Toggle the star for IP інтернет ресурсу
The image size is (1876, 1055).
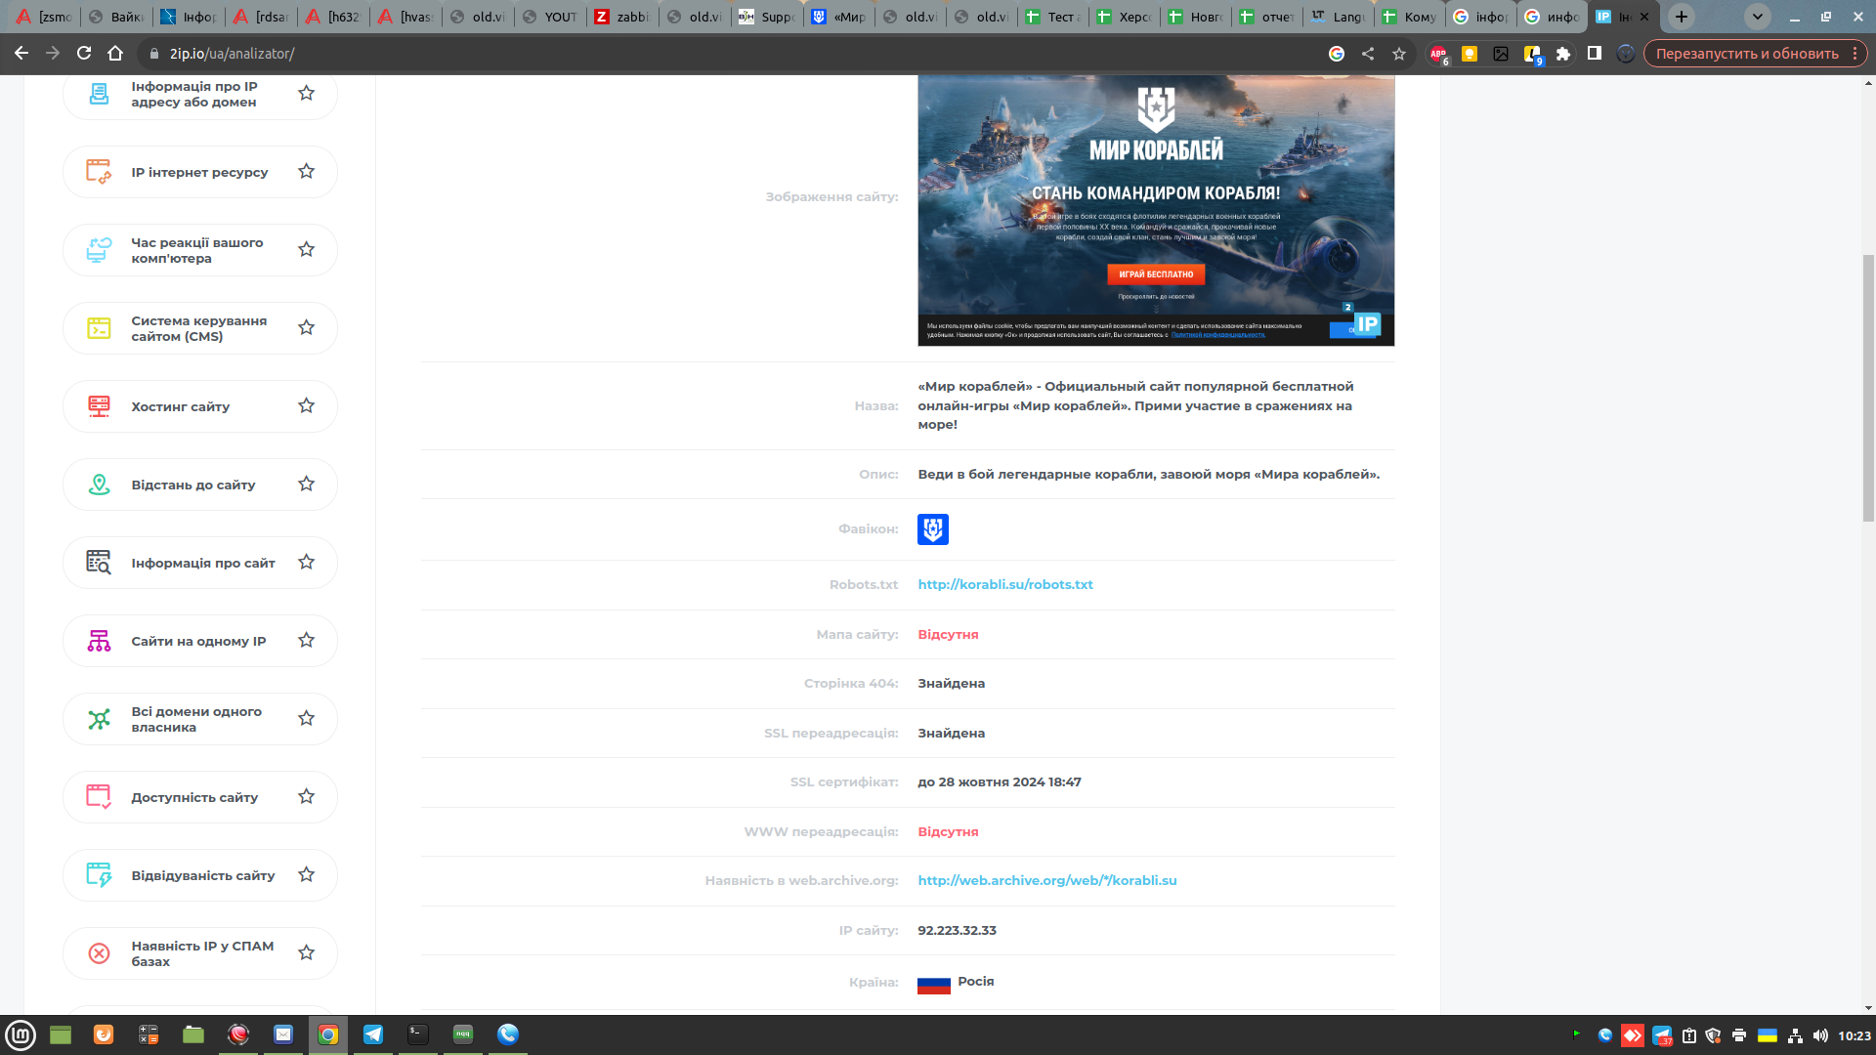click(x=307, y=172)
